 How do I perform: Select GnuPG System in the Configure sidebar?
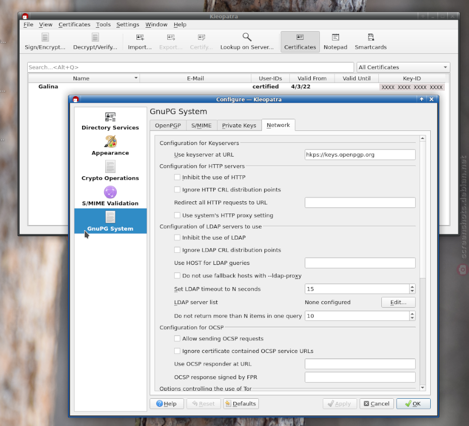point(110,221)
